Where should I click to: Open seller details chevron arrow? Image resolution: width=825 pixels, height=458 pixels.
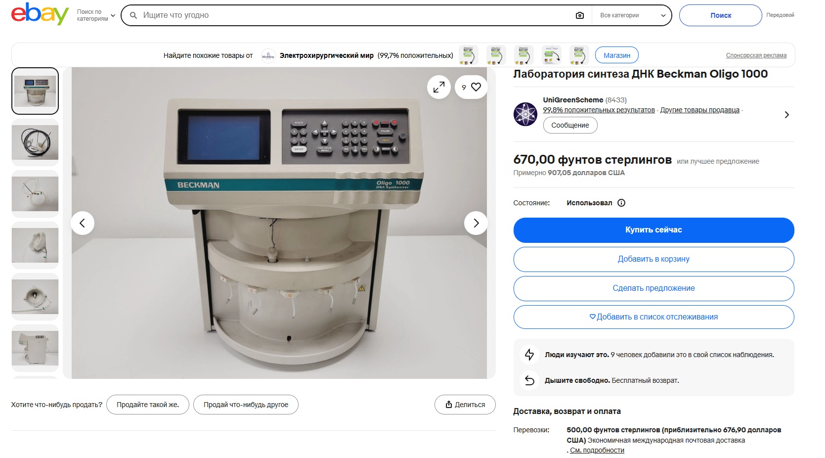[x=786, y=115]
